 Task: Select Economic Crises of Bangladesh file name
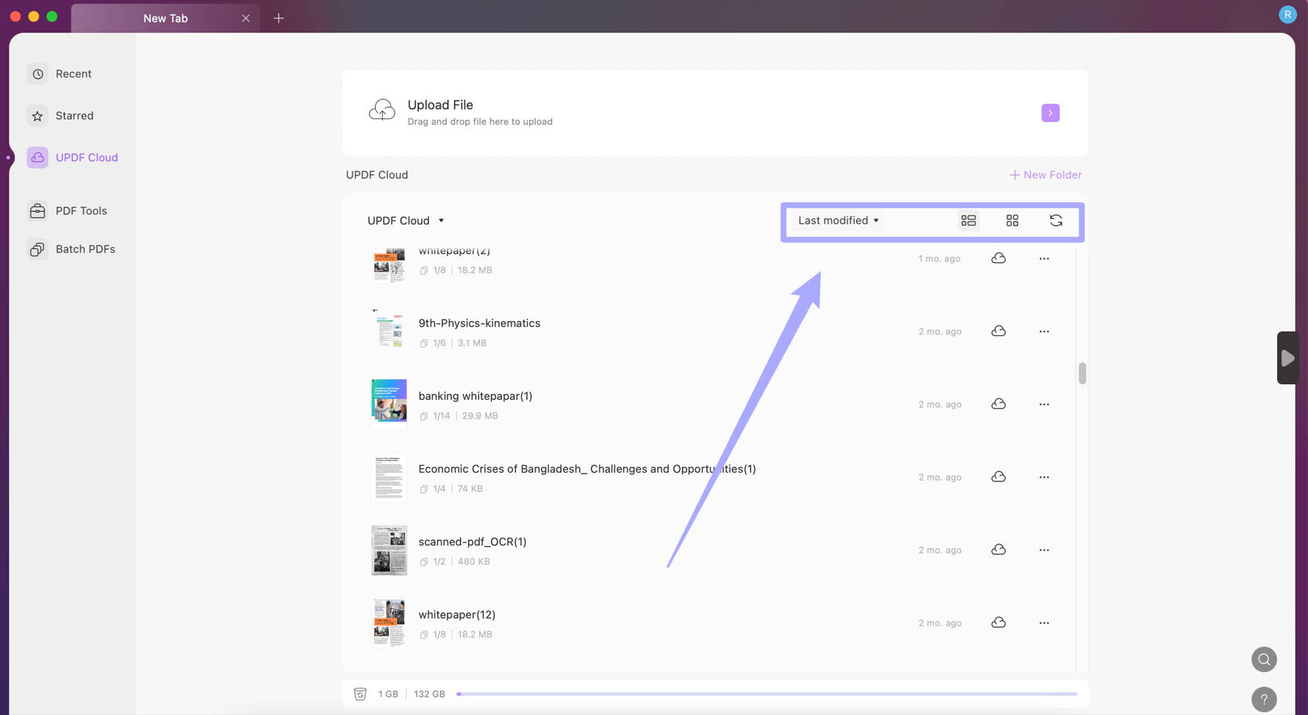(587, 469)
